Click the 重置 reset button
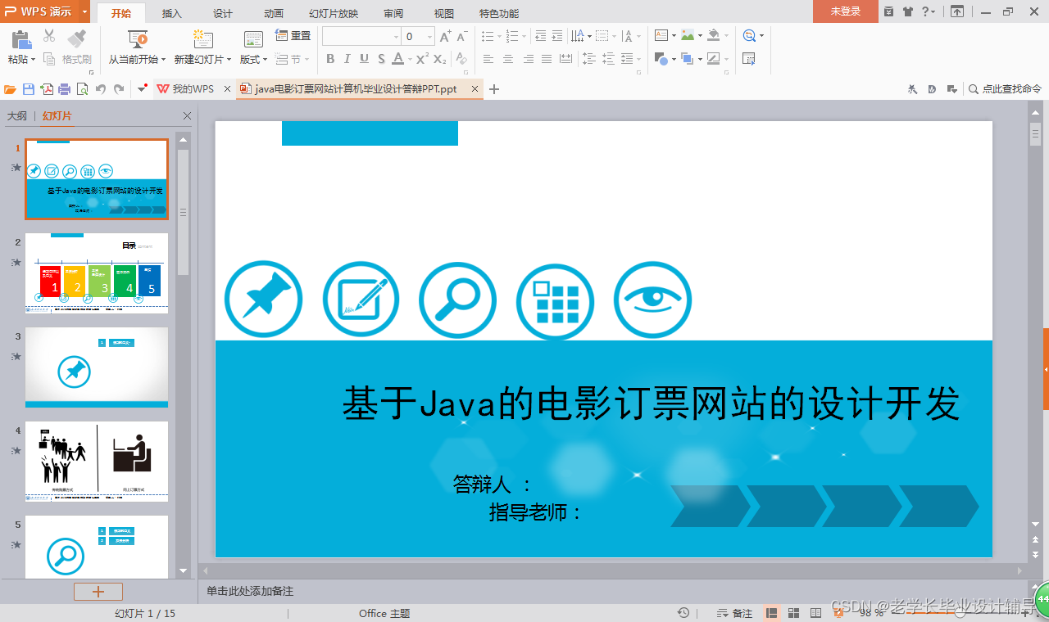Screen dimensions: 1049x622 [293, 34]
